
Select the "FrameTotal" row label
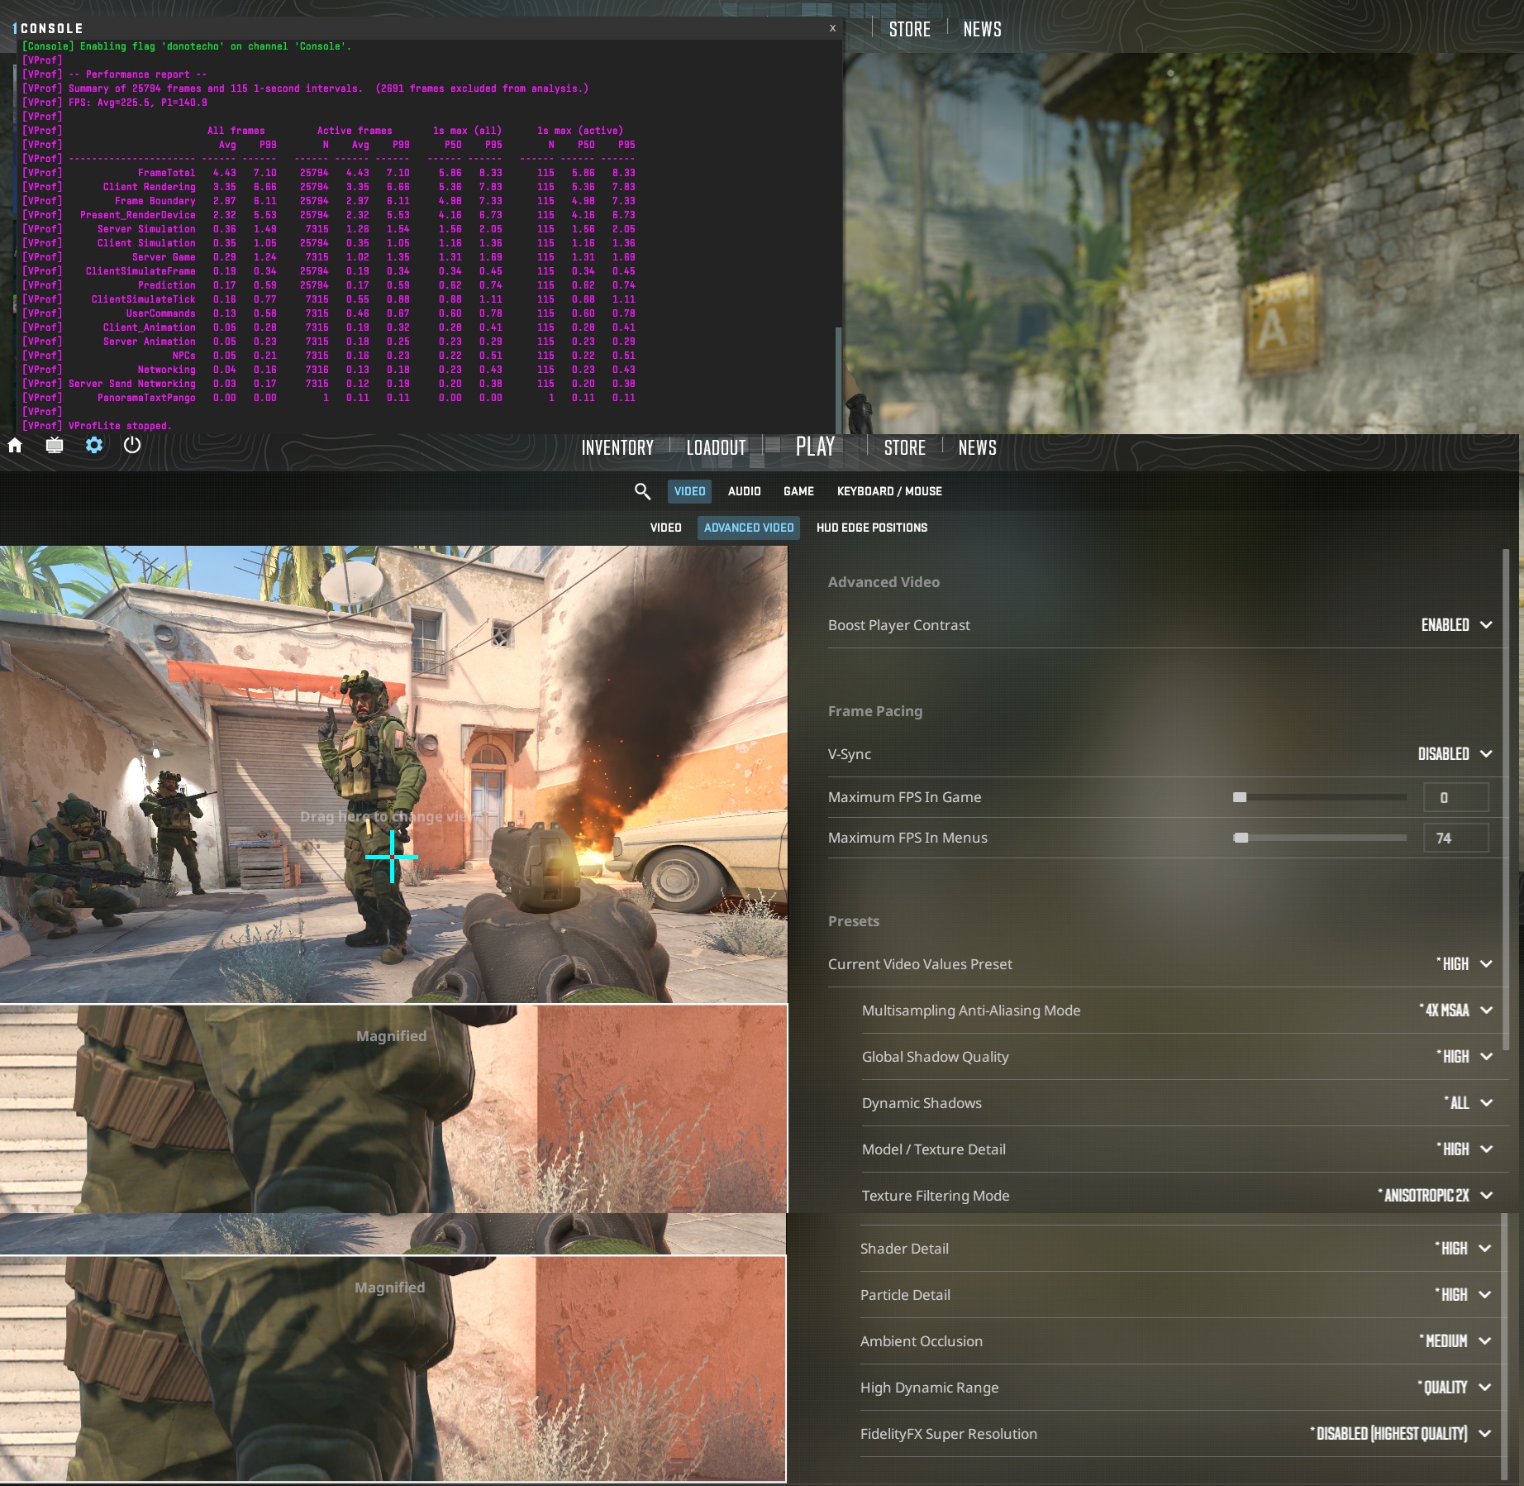(x=167, y=173)
